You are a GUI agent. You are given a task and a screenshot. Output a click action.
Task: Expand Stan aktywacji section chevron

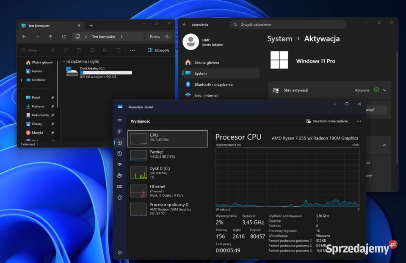pyautogui.click(x=385, y=90)
